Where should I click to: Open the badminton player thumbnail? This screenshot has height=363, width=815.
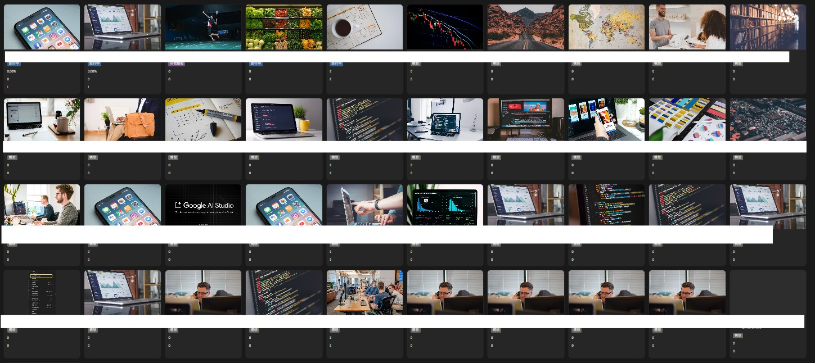(203, 28)
